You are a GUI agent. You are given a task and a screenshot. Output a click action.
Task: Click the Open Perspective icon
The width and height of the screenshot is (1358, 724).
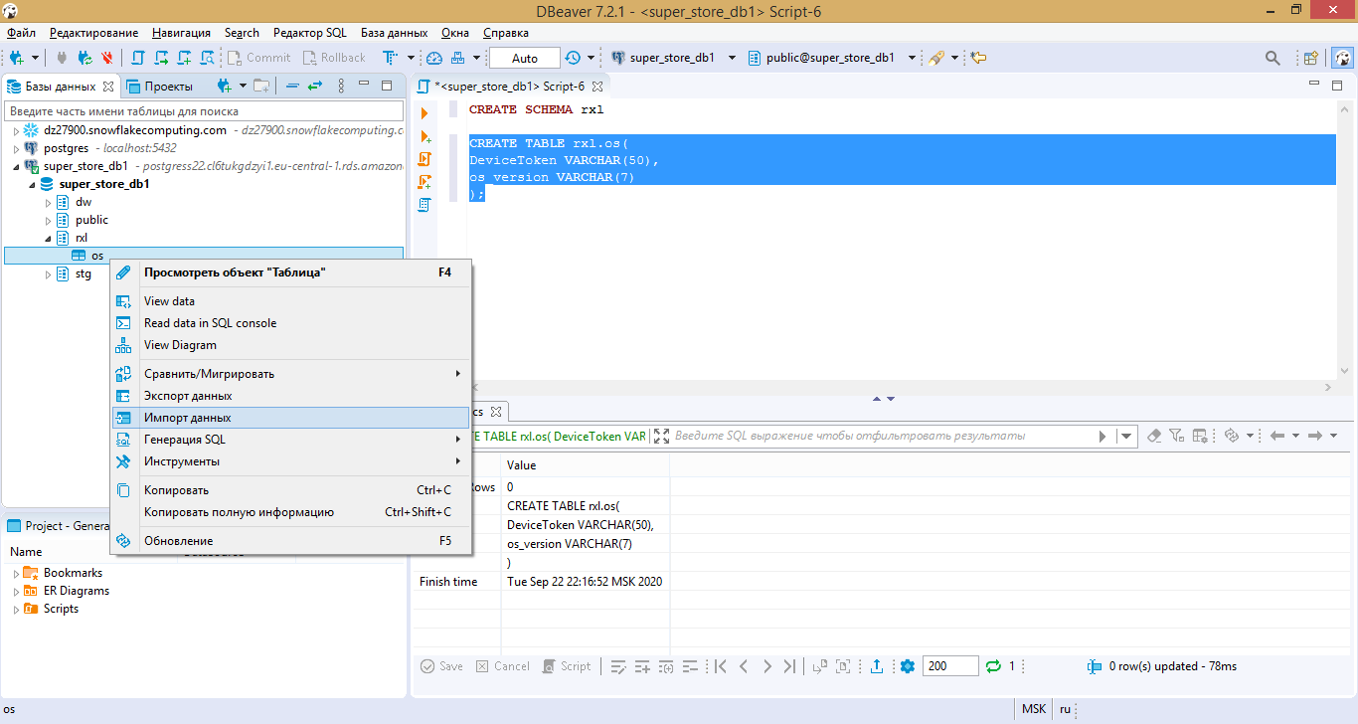(x=1311, y=58)
